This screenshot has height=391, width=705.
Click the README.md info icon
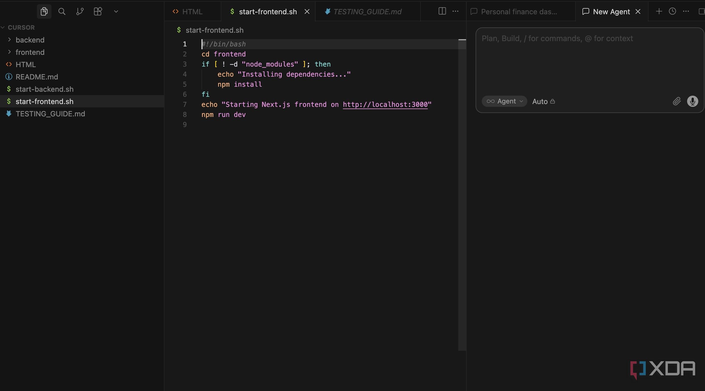click(x=9, y=77)
